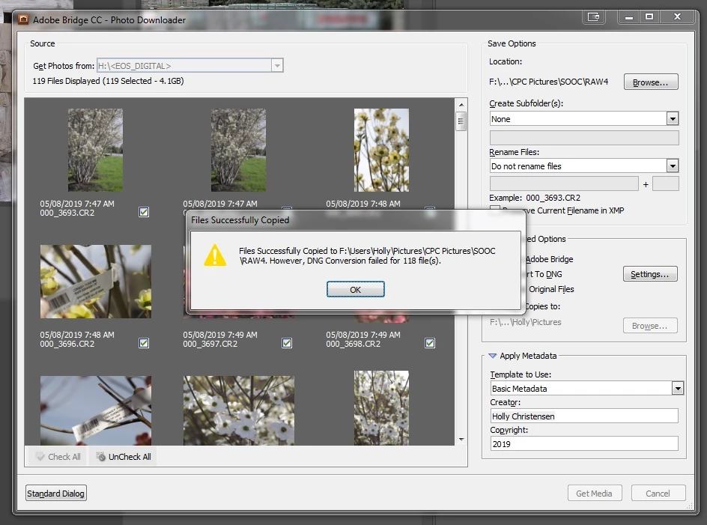This screenshot has height=525, width=707.
Task: Click the filename text 000_3697.CR2
Action: (210, 344)
